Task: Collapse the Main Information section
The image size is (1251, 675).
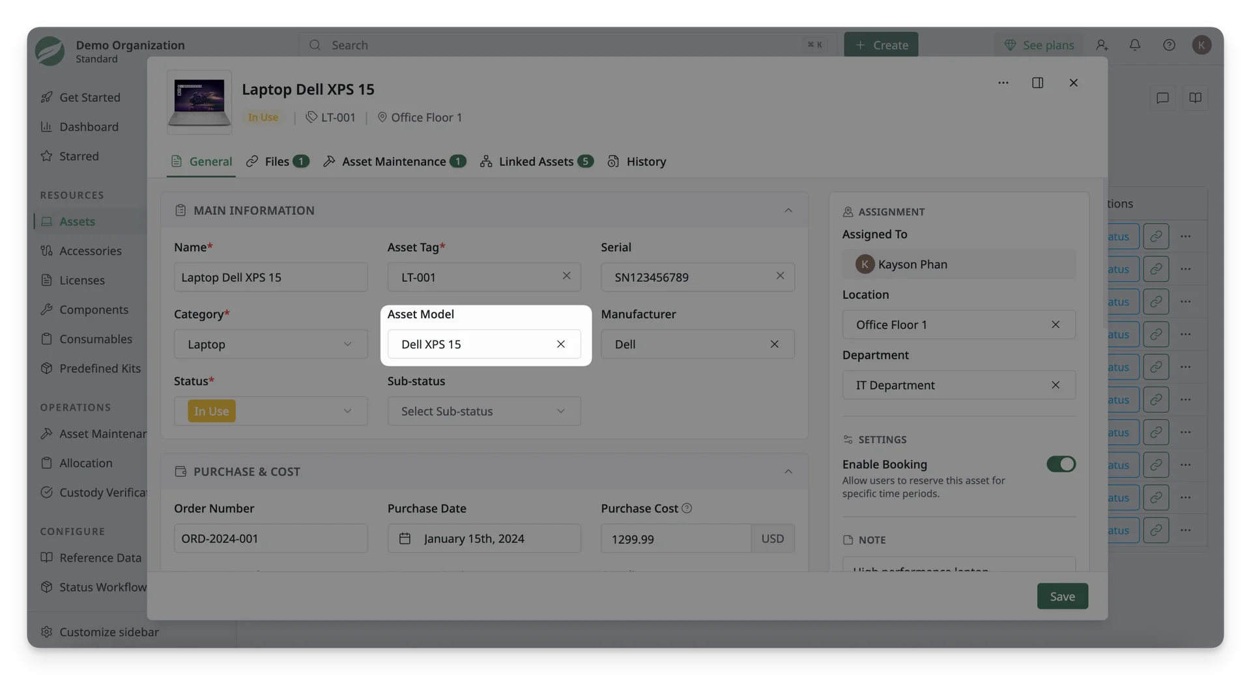Action: [788, 210]
